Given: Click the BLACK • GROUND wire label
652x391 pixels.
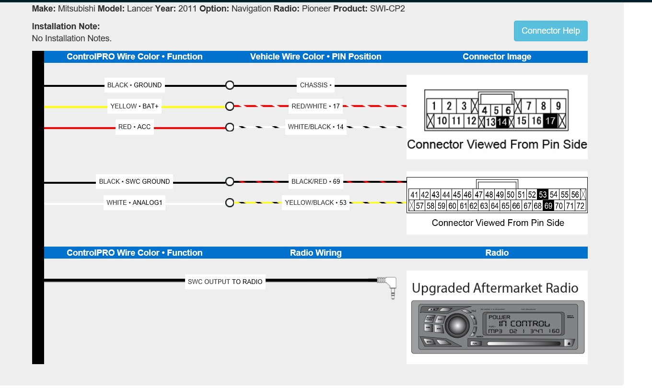Looking at the screenshot, I should coord(134,85).
